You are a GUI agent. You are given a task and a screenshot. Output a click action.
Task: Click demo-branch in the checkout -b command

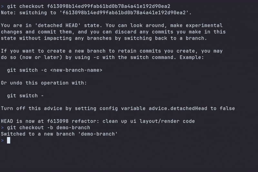pos(73,127)
